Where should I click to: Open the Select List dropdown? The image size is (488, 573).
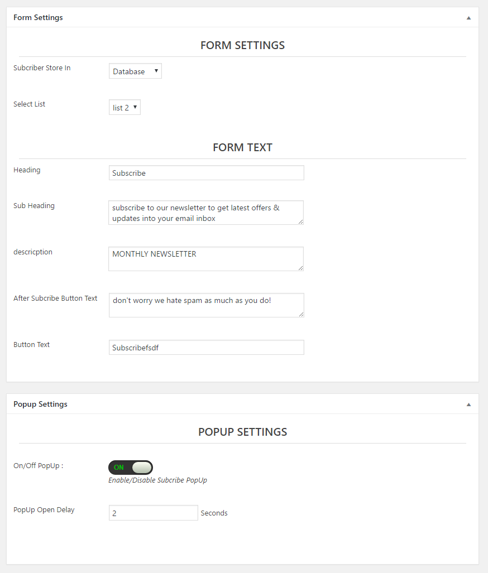[x=125, y=108]
